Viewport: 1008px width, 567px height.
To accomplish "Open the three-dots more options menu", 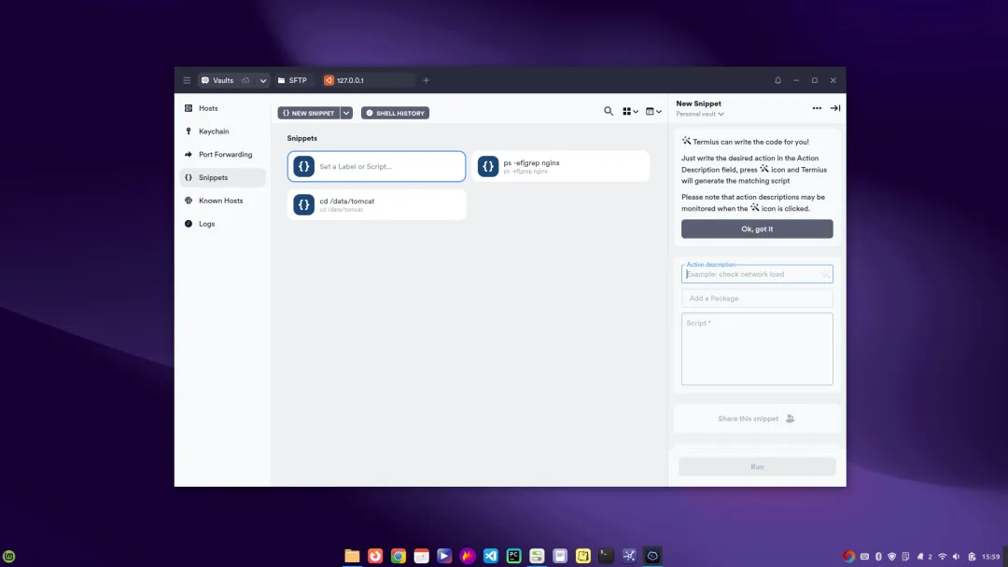I will [x=817, y=108].
